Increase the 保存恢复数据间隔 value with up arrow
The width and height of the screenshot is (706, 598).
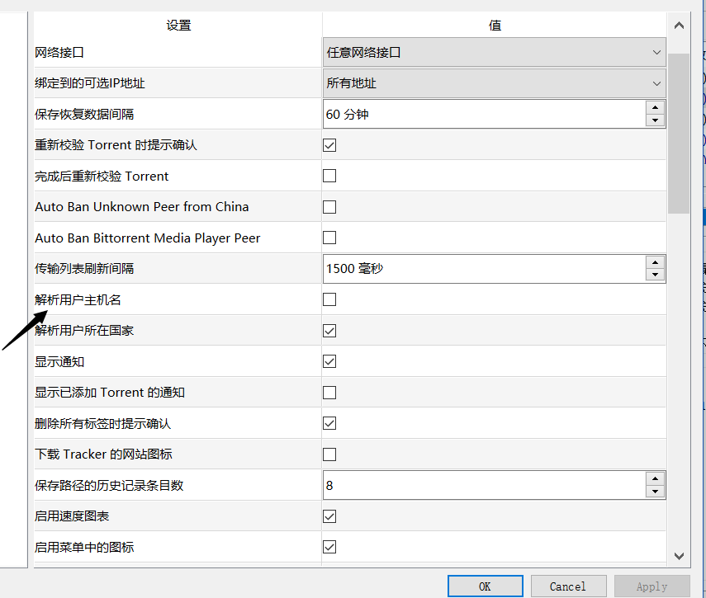pyautogui.click(x=655, y=107)
